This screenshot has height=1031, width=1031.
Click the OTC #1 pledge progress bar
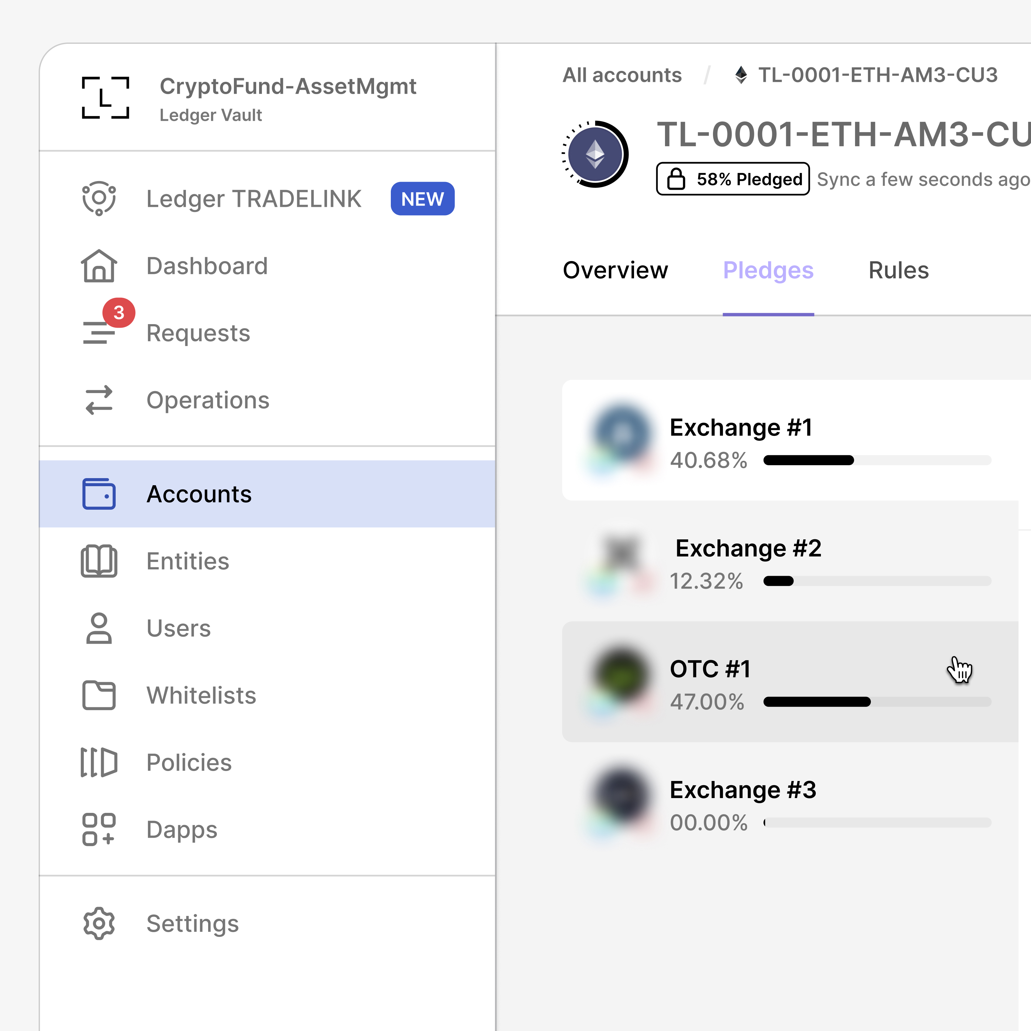click(877, 702)
